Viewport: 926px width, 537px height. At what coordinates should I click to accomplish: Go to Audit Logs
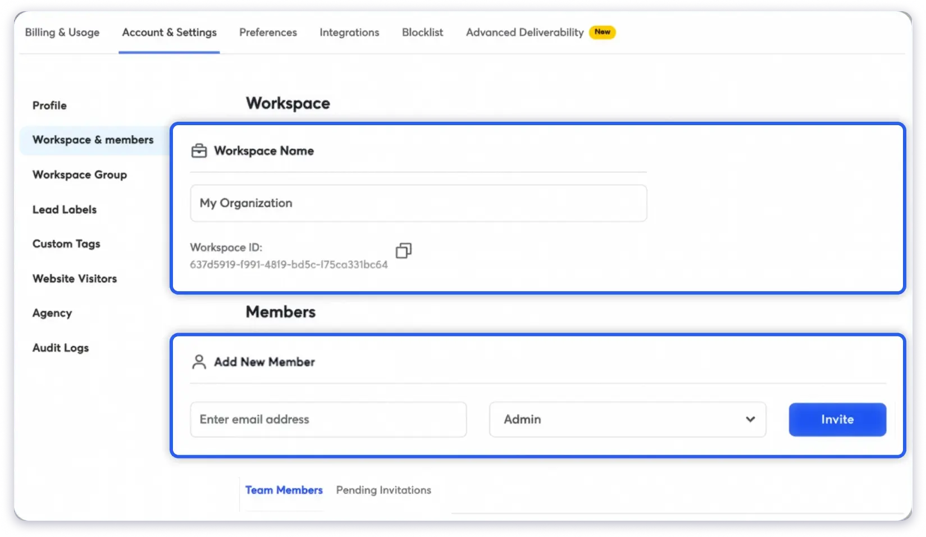(x=60, y=347)
